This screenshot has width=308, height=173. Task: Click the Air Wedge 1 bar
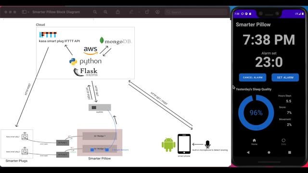[100, 136]
